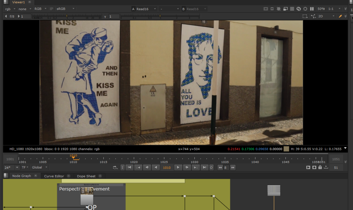
Task: Click the viewer pane layout icon
Action: pos(6,2)
